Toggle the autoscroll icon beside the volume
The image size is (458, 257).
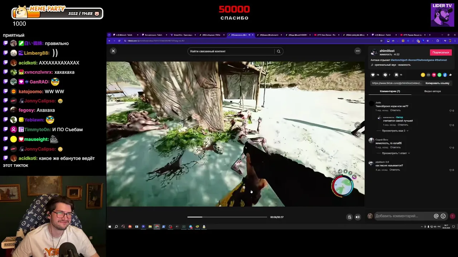tap(350, 217)
